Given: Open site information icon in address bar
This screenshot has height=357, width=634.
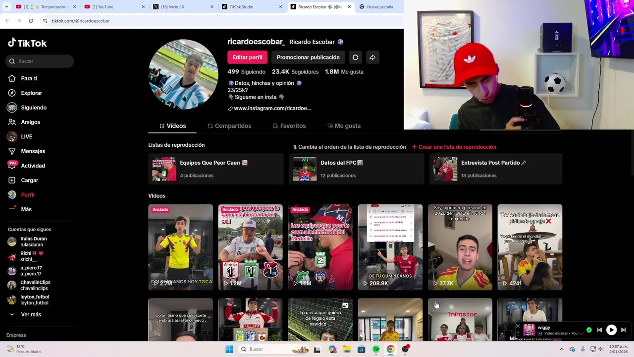Looking at the screenshot, I should click(x=45, y=21).
